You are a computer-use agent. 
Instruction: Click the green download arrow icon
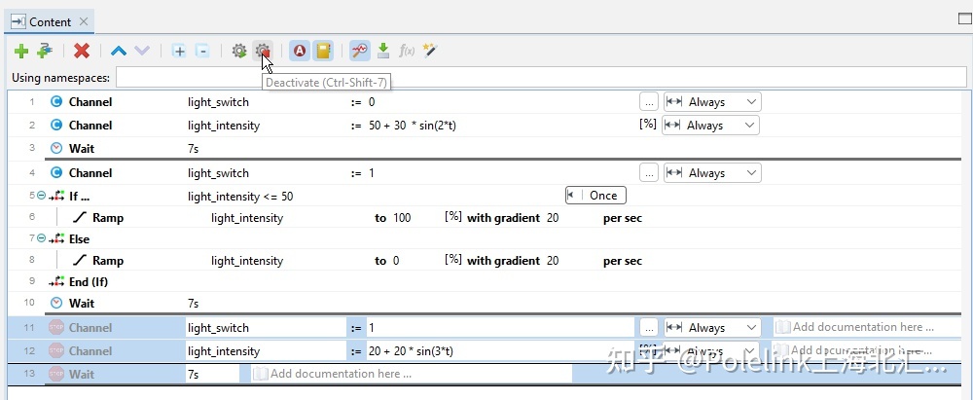383,51
